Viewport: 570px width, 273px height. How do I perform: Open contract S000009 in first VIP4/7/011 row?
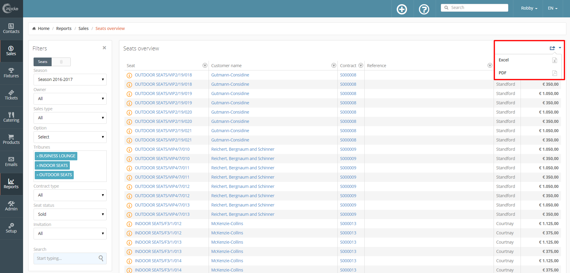point(348,168)
